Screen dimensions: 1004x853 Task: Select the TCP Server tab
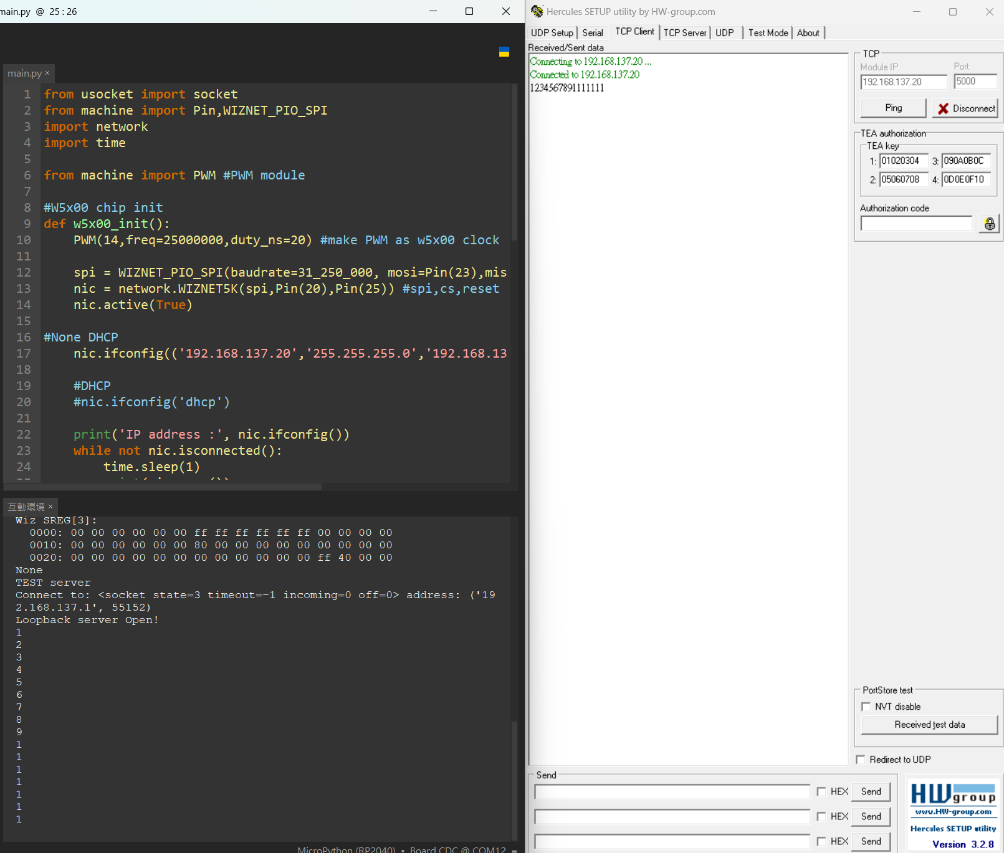click(685, 33)
